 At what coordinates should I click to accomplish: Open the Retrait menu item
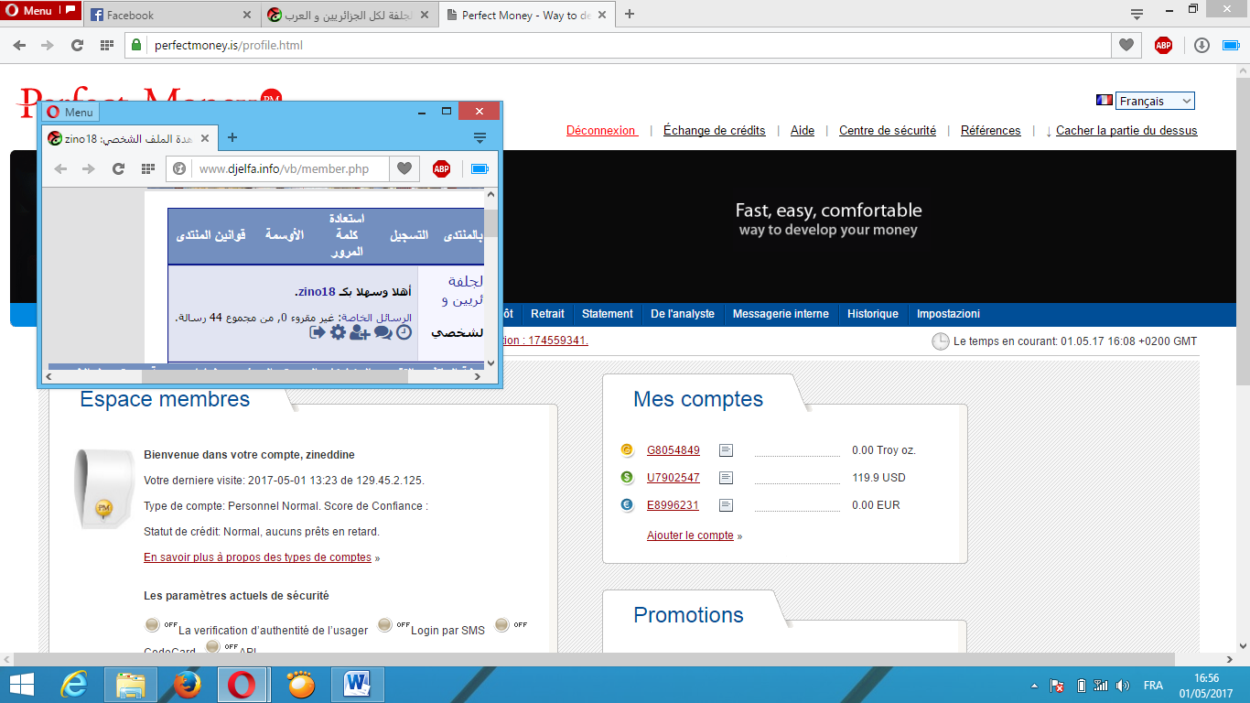547,314
